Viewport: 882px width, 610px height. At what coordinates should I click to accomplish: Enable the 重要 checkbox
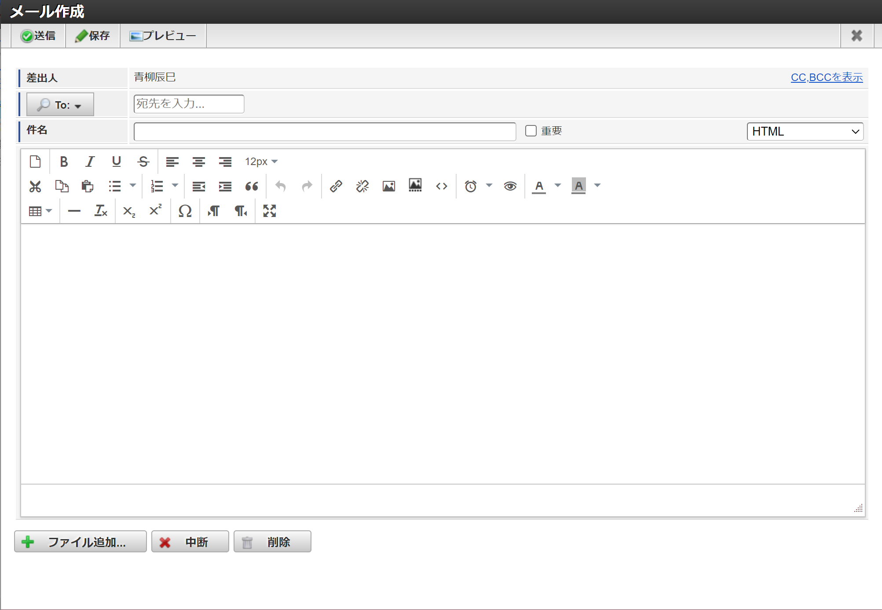tap(531, 131)
